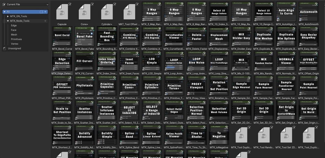Select the LOOP Sine Noise thumbnail
This screenshot has height=158, width=325.
pos(197,61)
